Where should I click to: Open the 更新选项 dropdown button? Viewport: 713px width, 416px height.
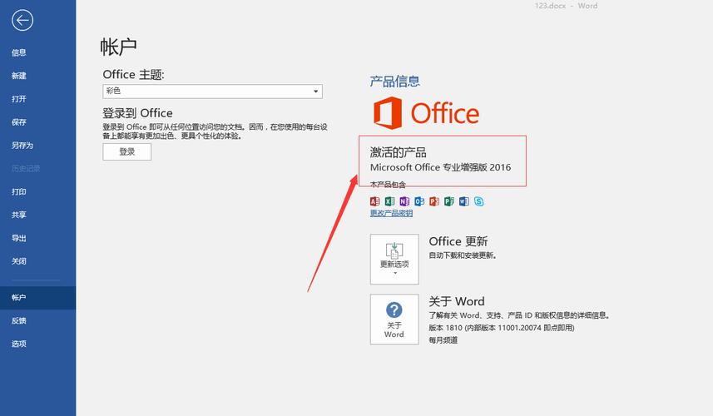point(394,259)
